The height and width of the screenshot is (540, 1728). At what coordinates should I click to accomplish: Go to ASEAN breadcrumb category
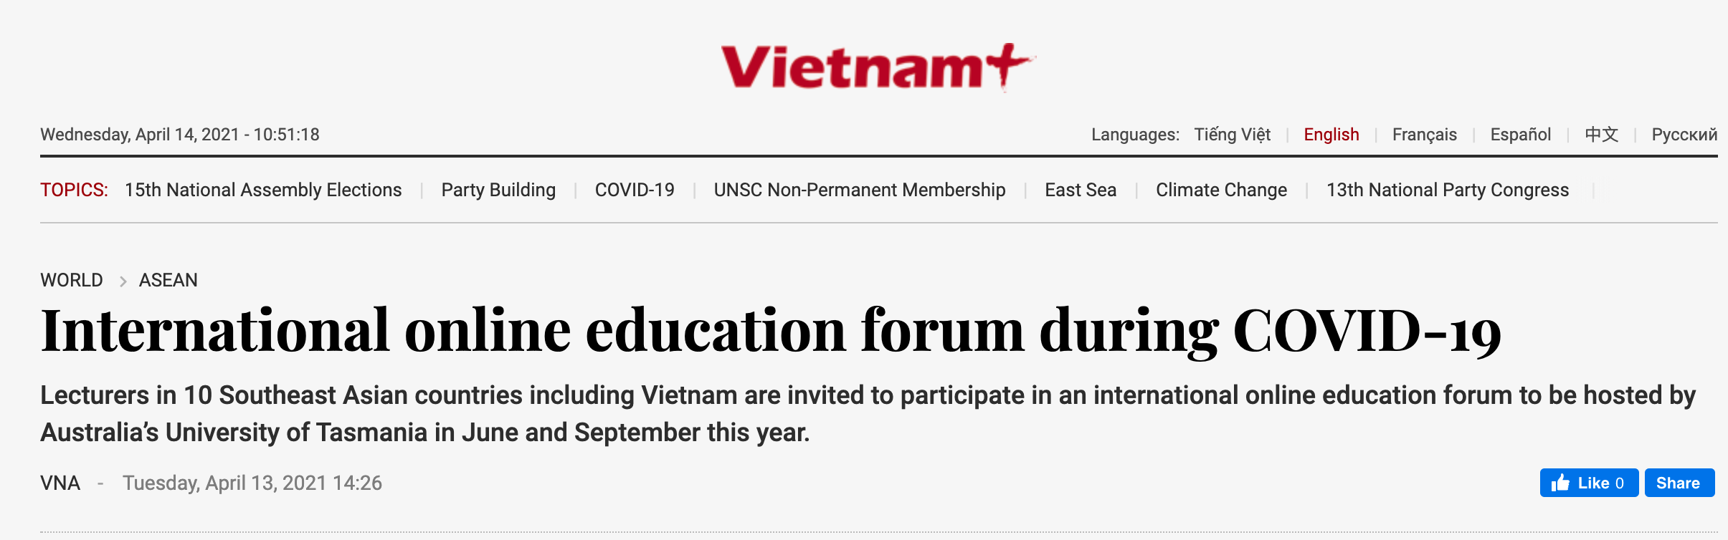point(168,280)
